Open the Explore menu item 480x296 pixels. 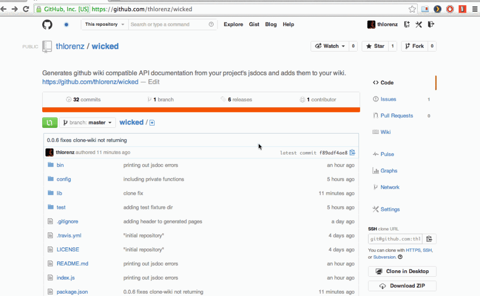(x=233, y=24)
